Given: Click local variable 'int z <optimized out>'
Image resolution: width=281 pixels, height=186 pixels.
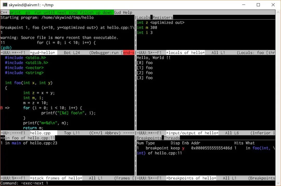Looking at the screenshot, I should [161, 23].
